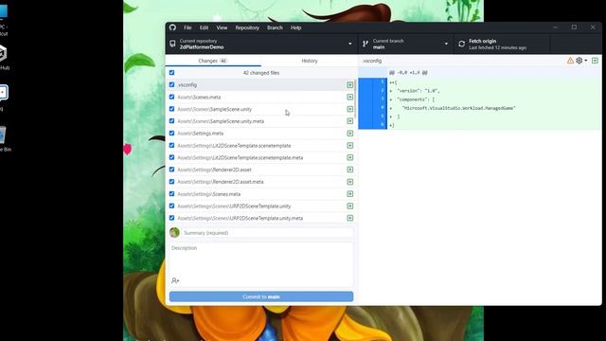Open the Current repository dropdown
The width and height of the screenshot is (606, 341).
coord(261,45)
